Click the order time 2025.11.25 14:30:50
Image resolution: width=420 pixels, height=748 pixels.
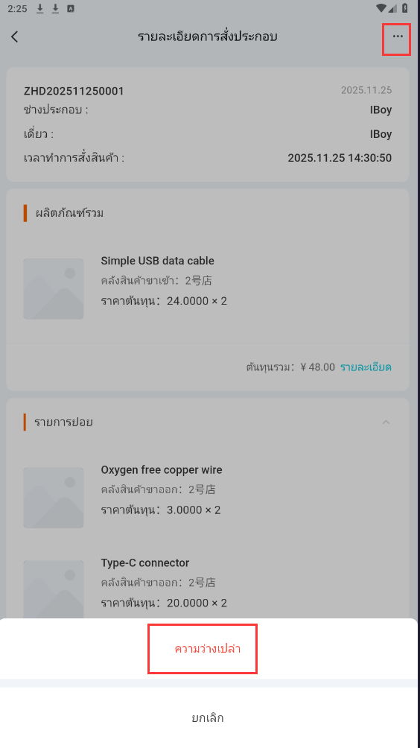point(340,158)
